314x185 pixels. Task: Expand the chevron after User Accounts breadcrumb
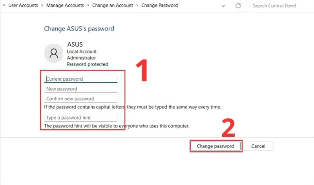click(42, 5)
